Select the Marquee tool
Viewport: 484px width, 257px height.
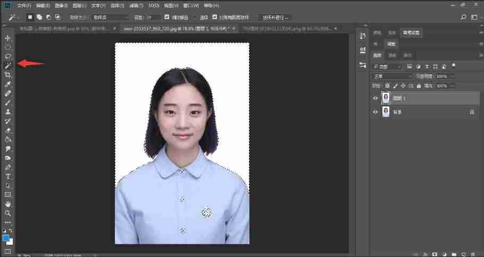(x=8, y=47)
